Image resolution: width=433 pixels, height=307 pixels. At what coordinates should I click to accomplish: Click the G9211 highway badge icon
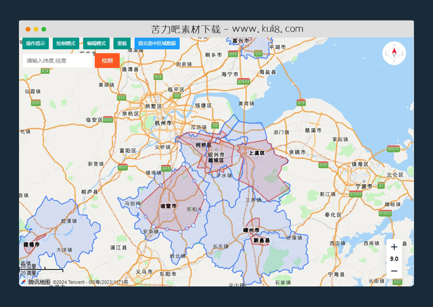coord(393,149)
